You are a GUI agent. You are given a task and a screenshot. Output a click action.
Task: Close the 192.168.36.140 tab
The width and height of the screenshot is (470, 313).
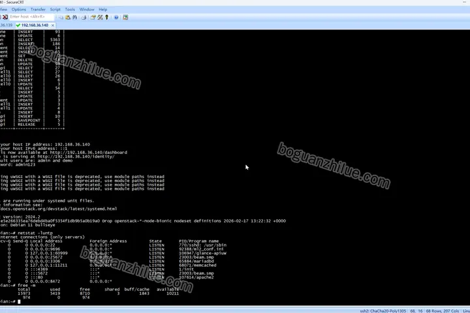coord(53,25)
